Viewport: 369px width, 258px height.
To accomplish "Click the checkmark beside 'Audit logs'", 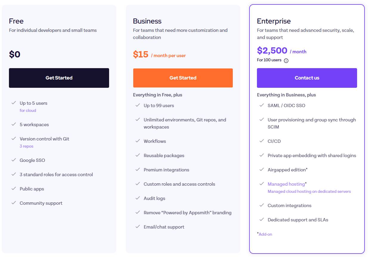I will click(x=138, y=198).
